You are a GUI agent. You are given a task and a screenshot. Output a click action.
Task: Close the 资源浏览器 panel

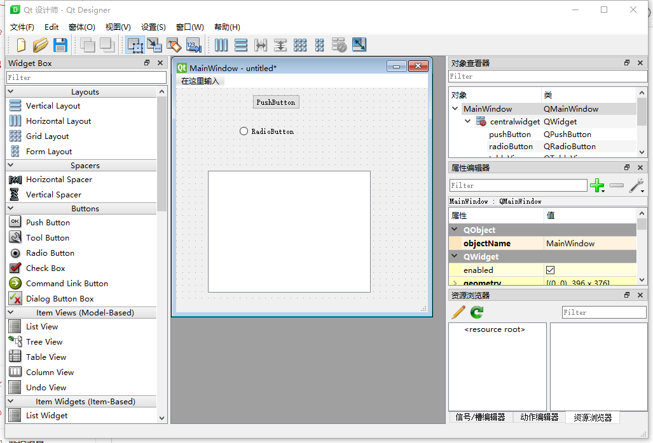[640, 295]
